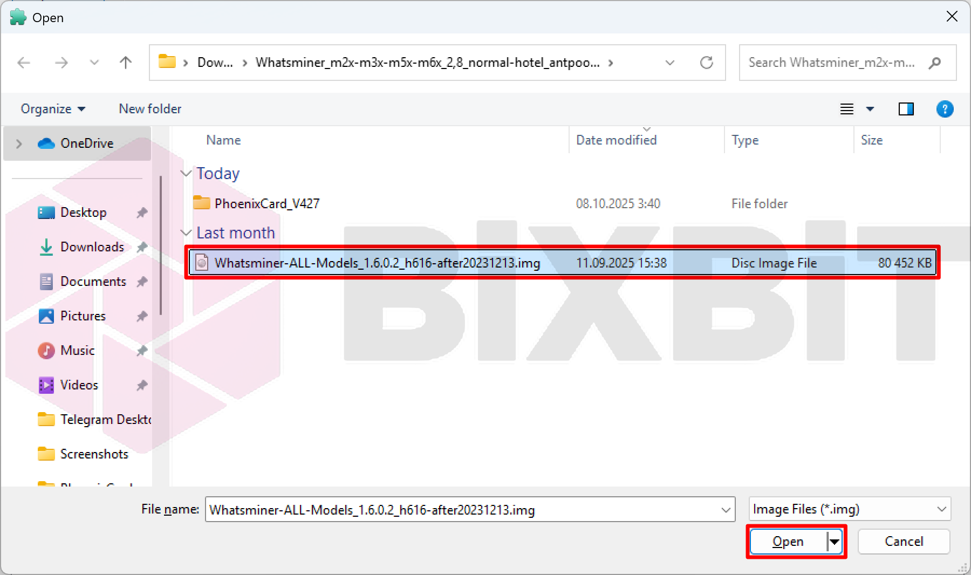Open the Image Files (*.img) filter

tap(850, 509)
